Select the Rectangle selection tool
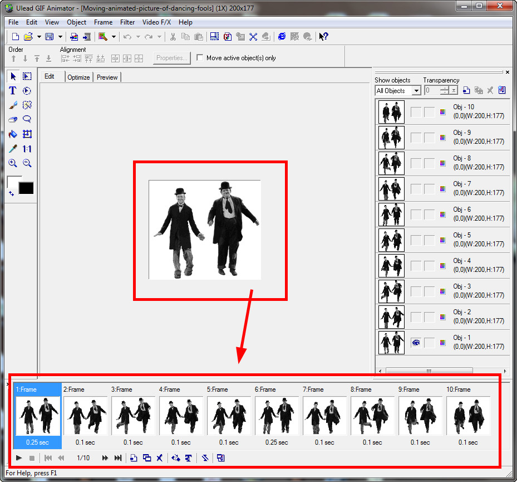517x482 pixels. [27, 76]
